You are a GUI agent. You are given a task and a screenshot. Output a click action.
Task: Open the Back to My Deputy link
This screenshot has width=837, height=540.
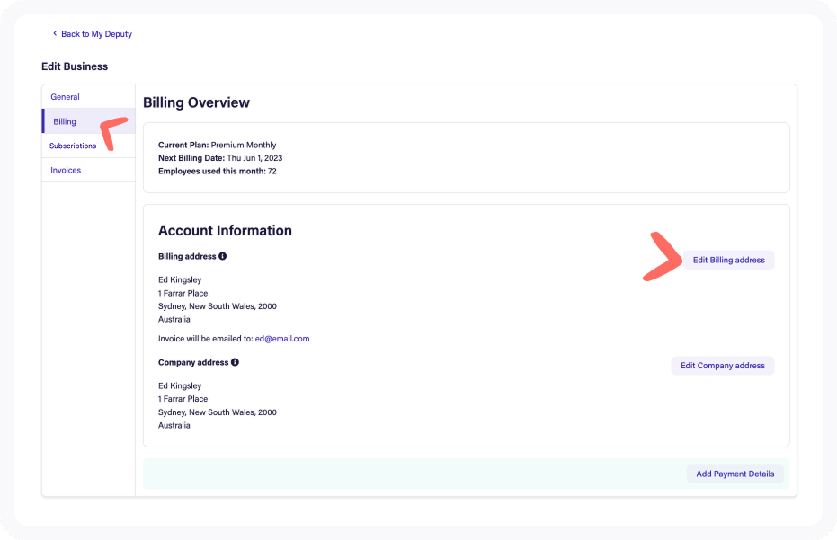[96, 34]
